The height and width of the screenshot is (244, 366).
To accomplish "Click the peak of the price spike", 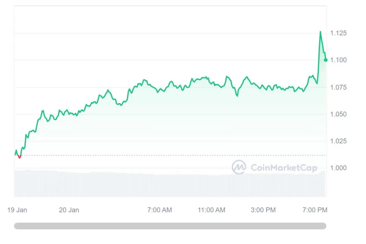I will click(320, 32).
